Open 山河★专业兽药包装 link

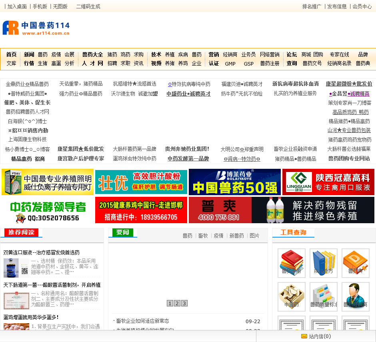point(349,130)
